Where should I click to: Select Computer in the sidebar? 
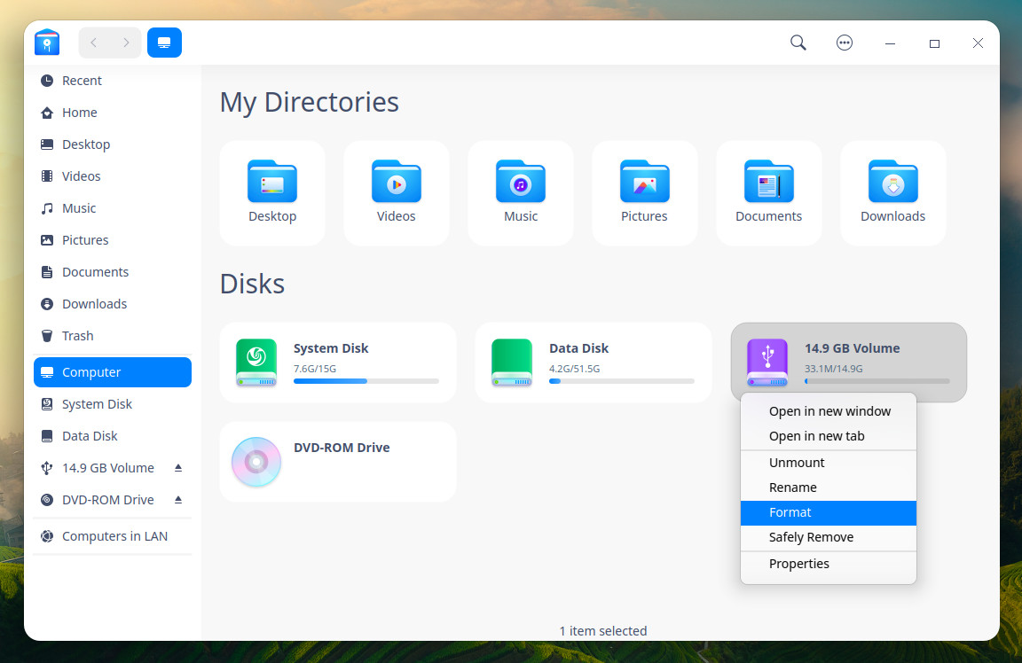click(112, 372)
